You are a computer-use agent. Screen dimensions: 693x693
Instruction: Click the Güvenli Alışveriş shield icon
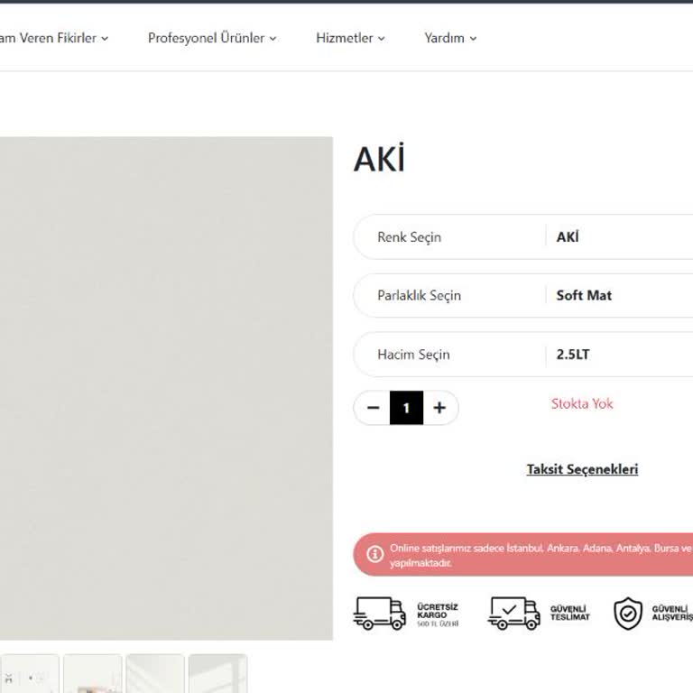point(628,613)
